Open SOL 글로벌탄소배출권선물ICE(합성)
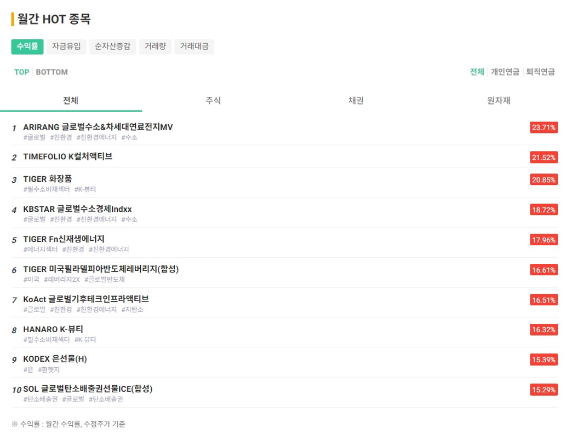 tap(88, 389)
